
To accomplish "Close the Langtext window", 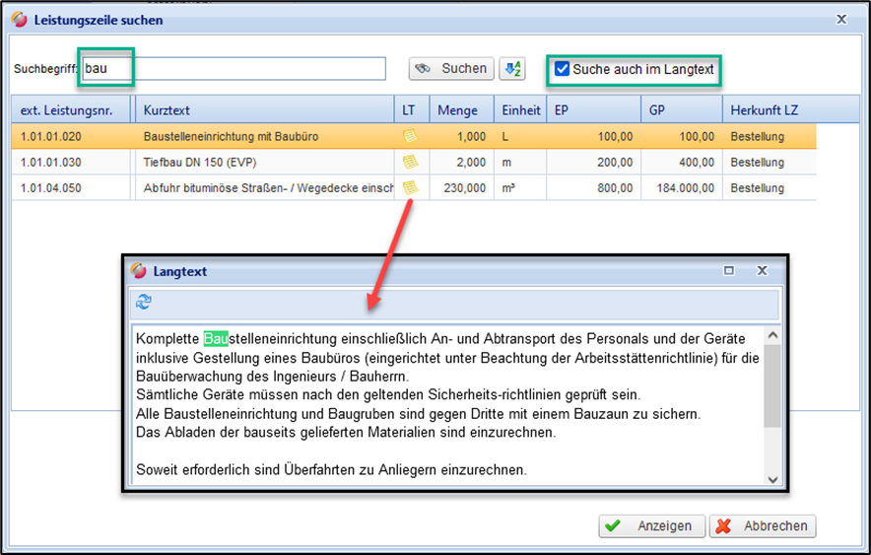I will point(762,270).
